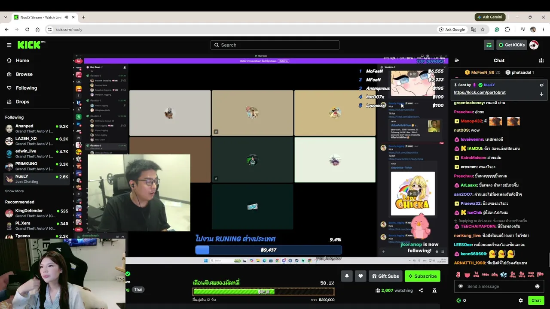Open the Chrome profile avatar
Image resolution: width=550 pixels, height=309 pixels.
(533, 30)
